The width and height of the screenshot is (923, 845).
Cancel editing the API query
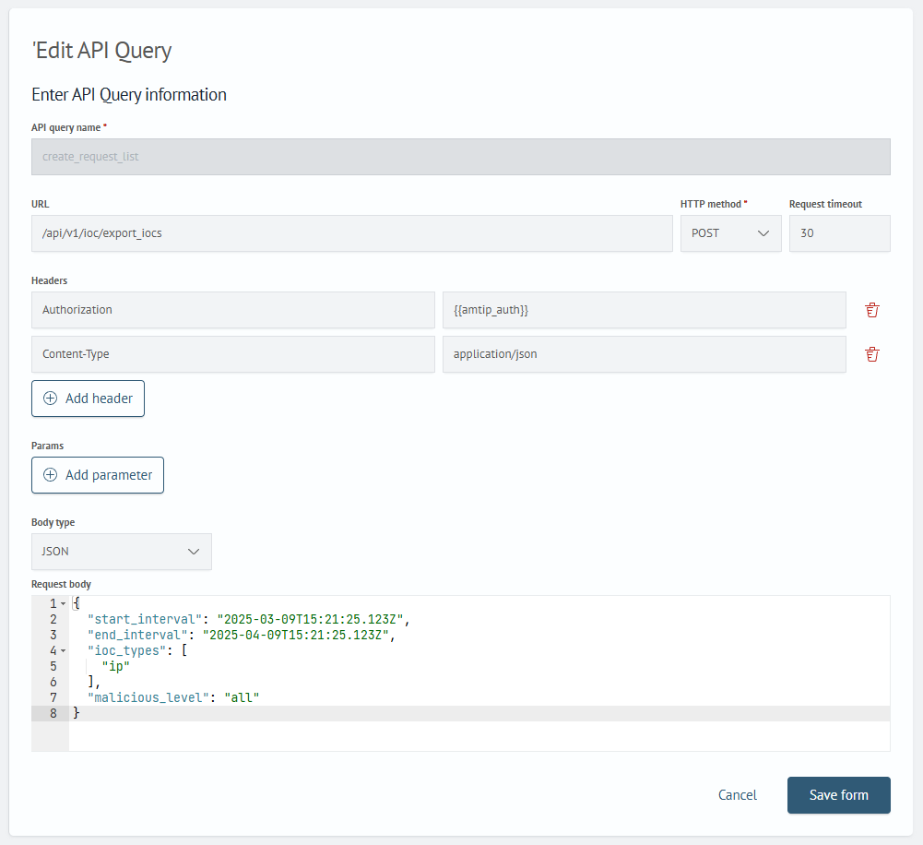pyautogui.click(x=737, y=795)
